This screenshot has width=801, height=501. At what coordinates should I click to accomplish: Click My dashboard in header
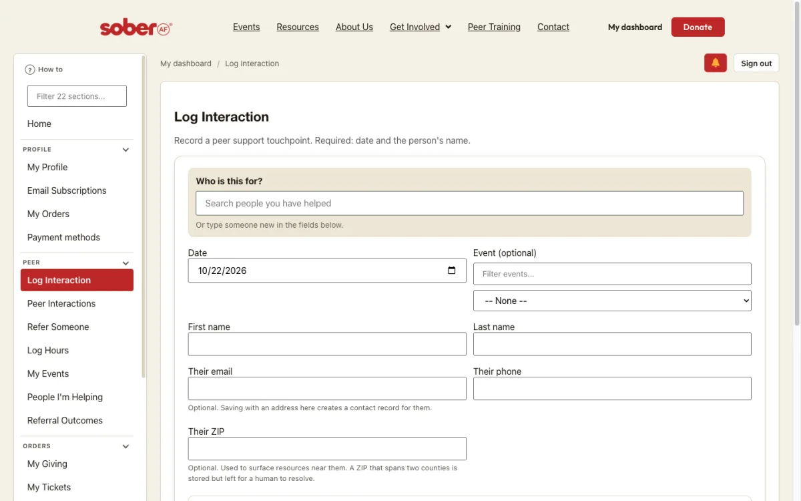pos(635,27)
